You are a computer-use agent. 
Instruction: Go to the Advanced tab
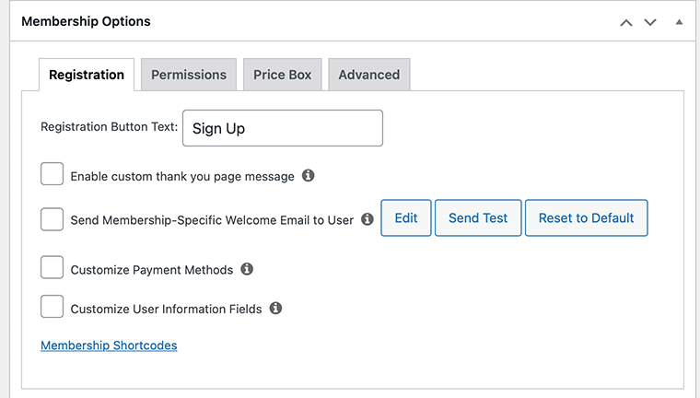(x=368, y=75)
